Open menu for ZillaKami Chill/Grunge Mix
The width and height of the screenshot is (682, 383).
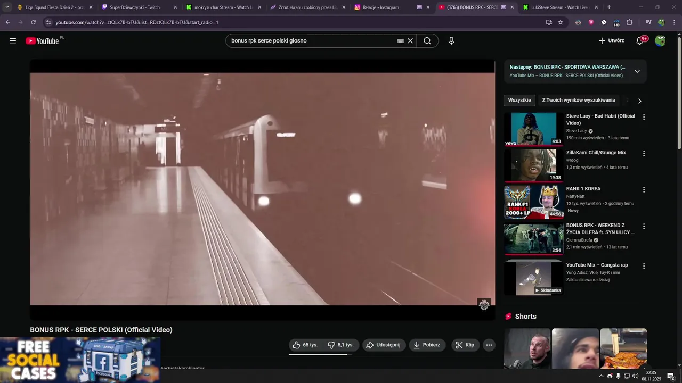(x=644, y=154)
